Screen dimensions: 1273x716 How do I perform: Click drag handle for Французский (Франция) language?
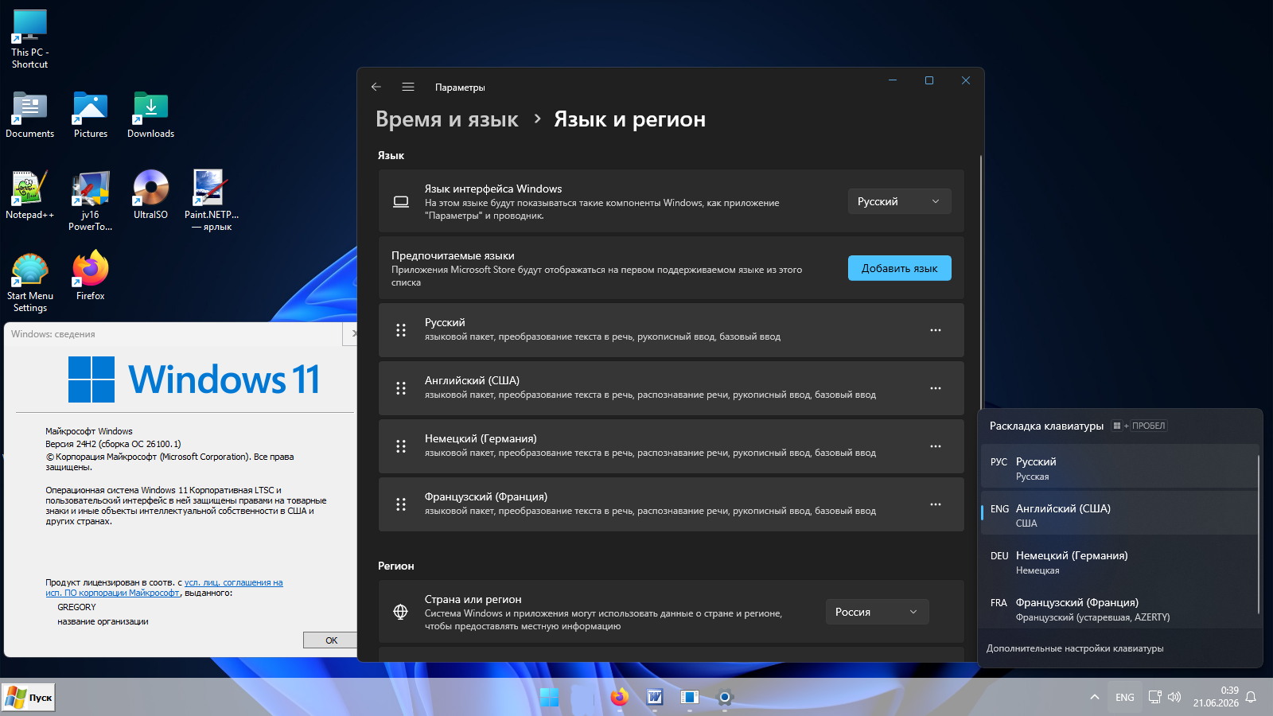pyautogui.click(x=401, y=504)
